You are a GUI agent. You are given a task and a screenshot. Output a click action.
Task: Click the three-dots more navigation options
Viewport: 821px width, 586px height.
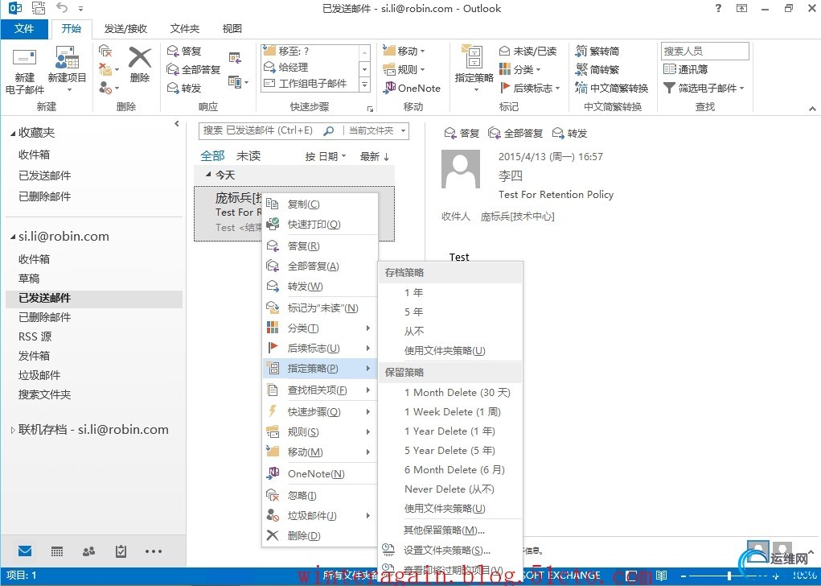click(x=154, y=551)
